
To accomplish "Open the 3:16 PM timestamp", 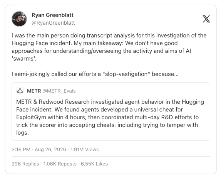I will 21,150.
